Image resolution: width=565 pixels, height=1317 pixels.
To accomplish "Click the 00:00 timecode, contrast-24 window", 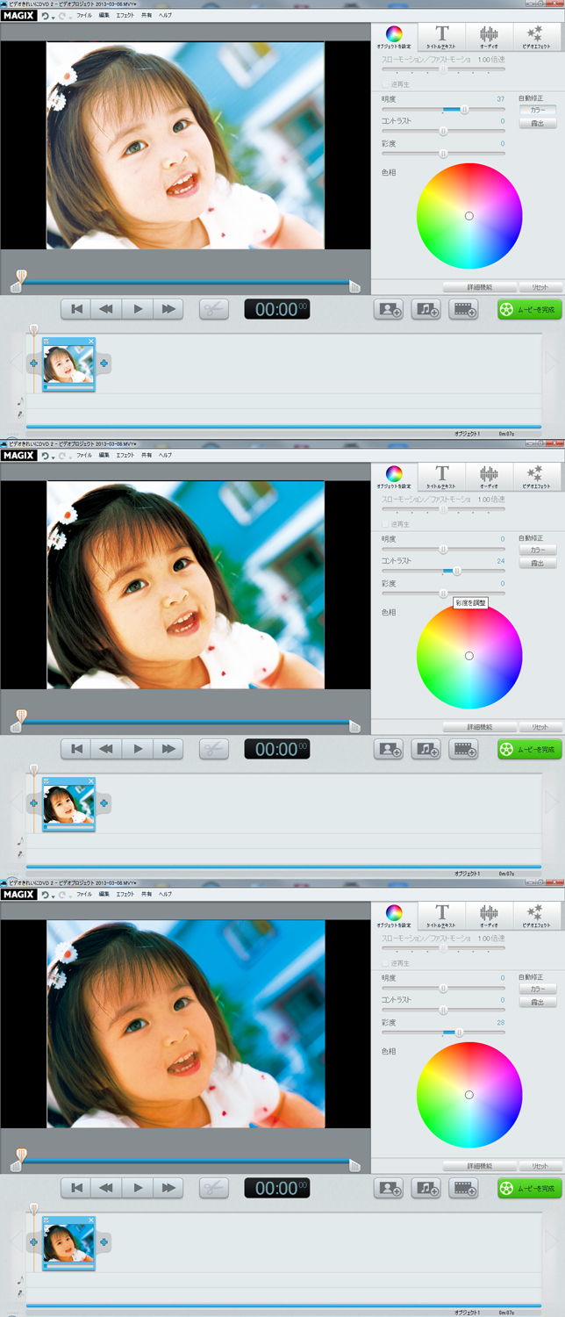I will point(277,749).
